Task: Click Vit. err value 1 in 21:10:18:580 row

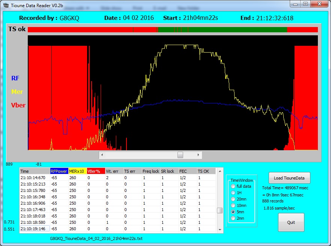Action: [x=107, y=222]
